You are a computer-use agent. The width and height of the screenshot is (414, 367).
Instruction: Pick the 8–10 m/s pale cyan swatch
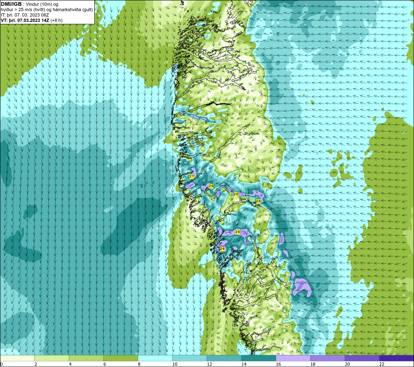coord(155,358)
